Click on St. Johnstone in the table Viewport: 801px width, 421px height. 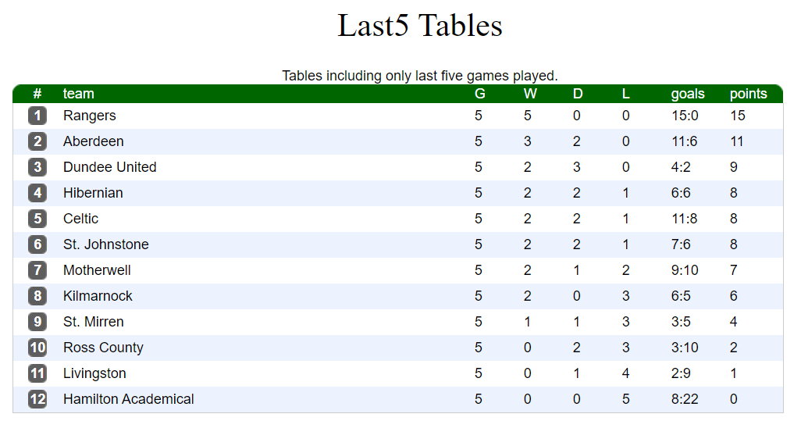(105, 244)
